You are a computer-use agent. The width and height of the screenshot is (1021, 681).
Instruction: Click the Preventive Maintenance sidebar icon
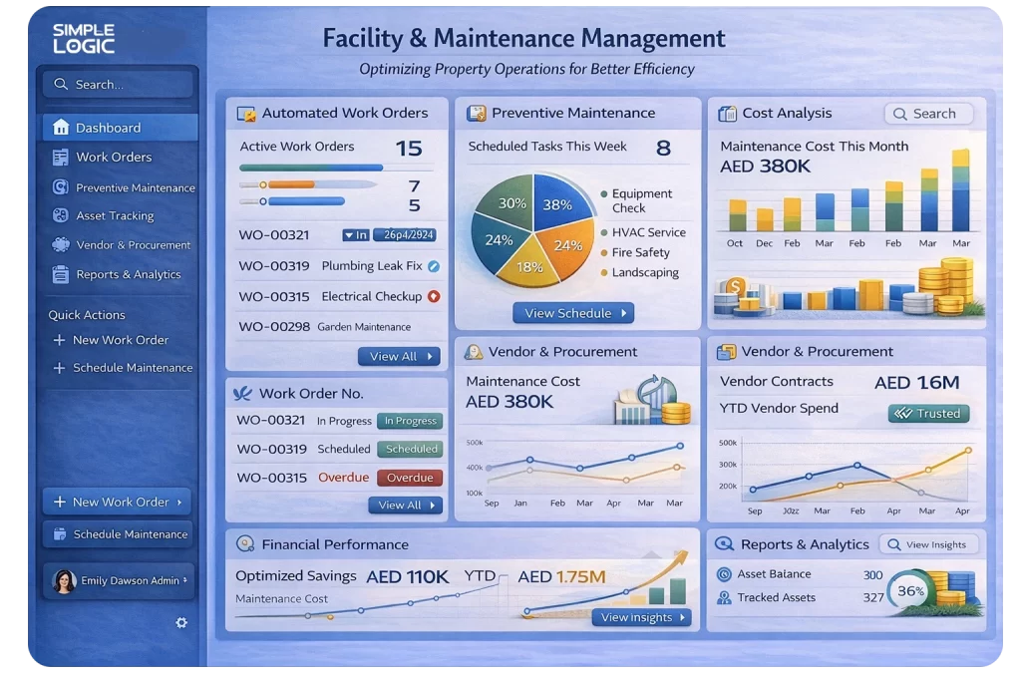pyautogui.click(x=61, y=187)
